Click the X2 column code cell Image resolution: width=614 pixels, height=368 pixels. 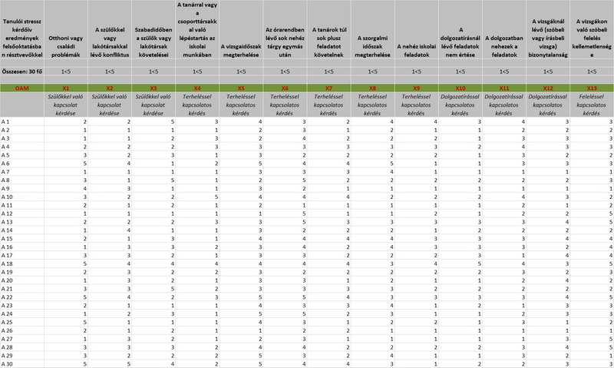(110, 88)
